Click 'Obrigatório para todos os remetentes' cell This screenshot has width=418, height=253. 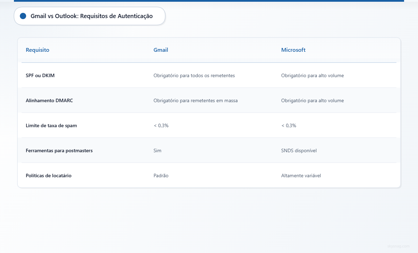coord(194,75)
